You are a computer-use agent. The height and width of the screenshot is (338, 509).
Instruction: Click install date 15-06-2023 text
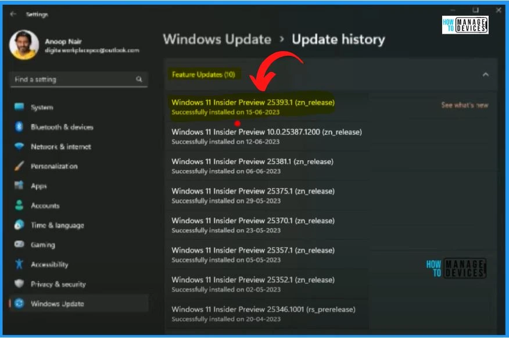pyautogui.click(x=262, y=112)
